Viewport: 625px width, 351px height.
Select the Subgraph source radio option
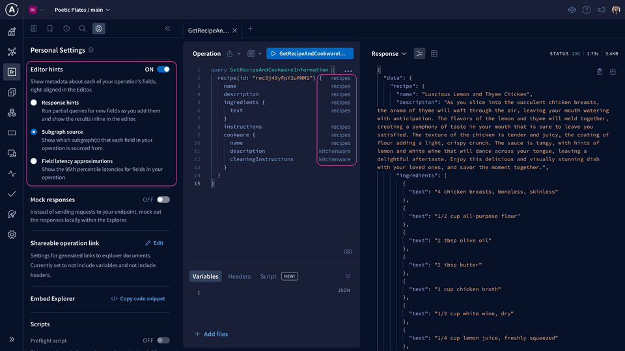[34, 132]
